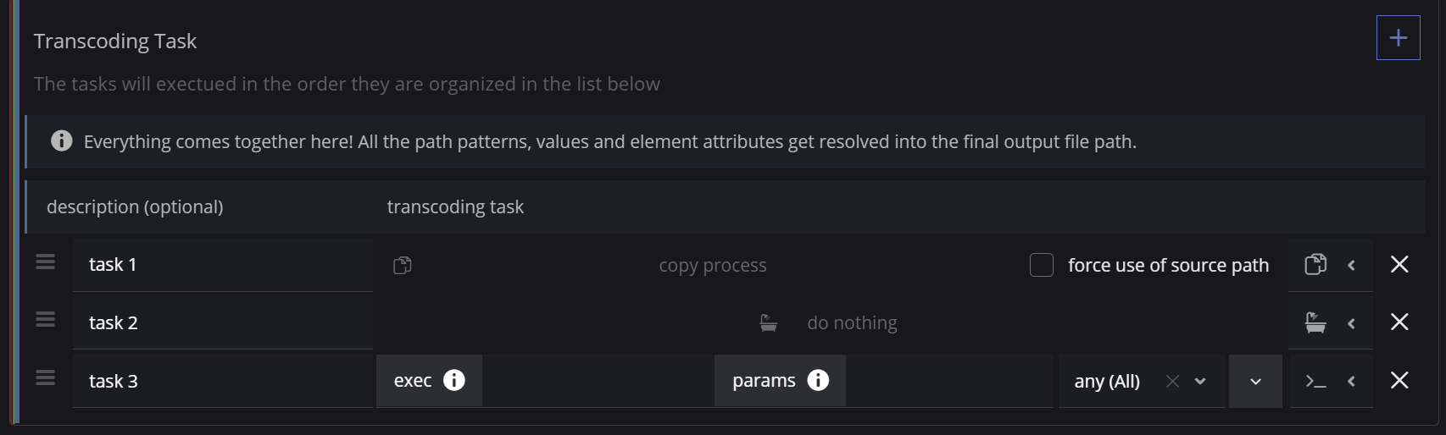Click the hamburger handle beside task 2
Image resolution: width=1446 pixels, height=435 pixels.
[46, 320]
